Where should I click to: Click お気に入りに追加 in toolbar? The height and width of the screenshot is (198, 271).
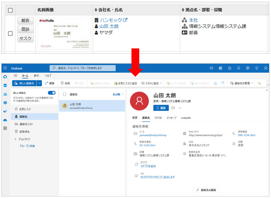point(125,83)
